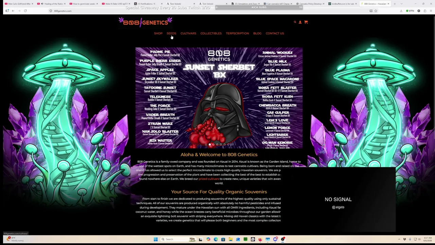Open the COLLECTIBLES menu item
Image resolution: width=435 pixels, height=245 pixels.
(211, 33)
